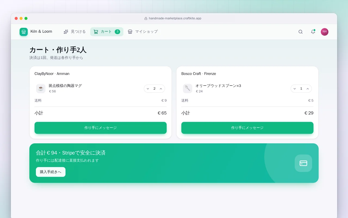This screenshot has height=218, width=348.
Task: Click the credit card icon in checkout banner
Action: [x=303, y=163]
